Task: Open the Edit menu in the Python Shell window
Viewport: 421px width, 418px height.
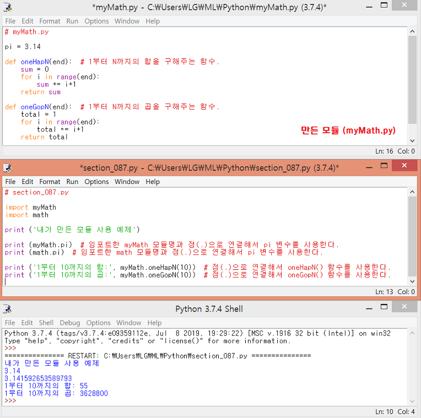Action: pos(27,323)
